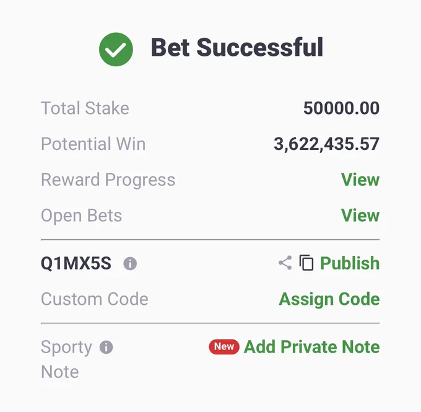Open info icon next to Q1MX5S
This screenshot has width=421, height=412.
pos(130,263)
